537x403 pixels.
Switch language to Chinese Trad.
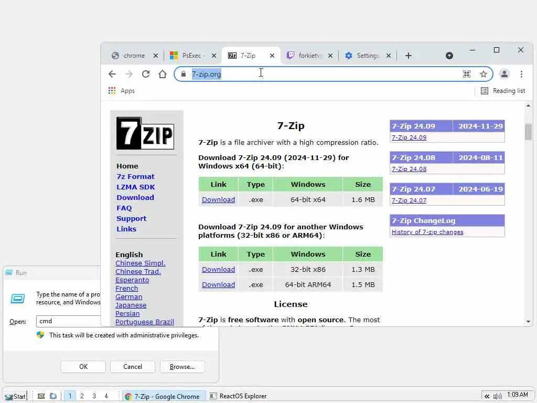pos(138,271)
